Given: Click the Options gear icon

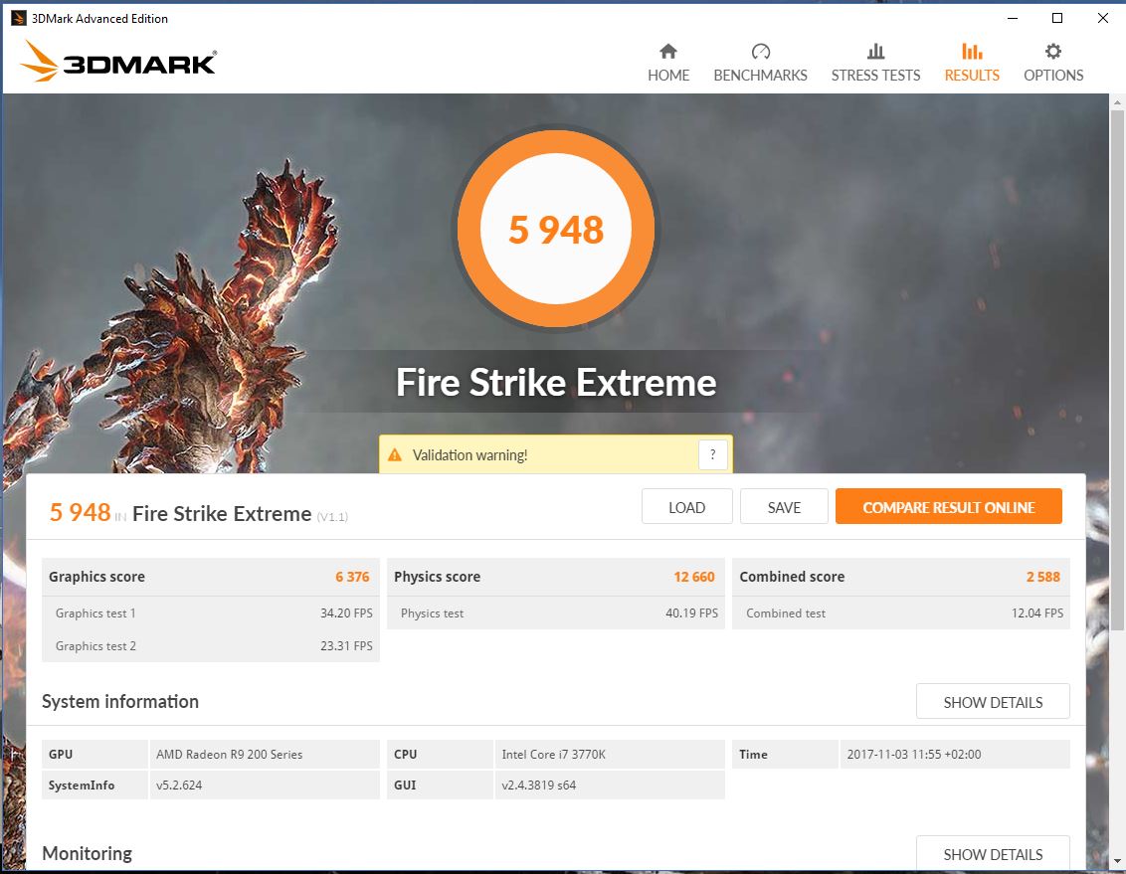Looking at the screenshot, I should tap(1052, 51).
